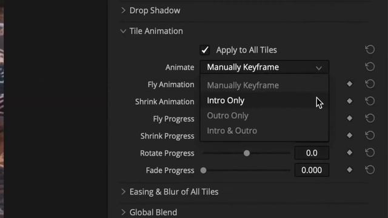
Task: Reset Fly Animation value
Action: pos(370,84)
